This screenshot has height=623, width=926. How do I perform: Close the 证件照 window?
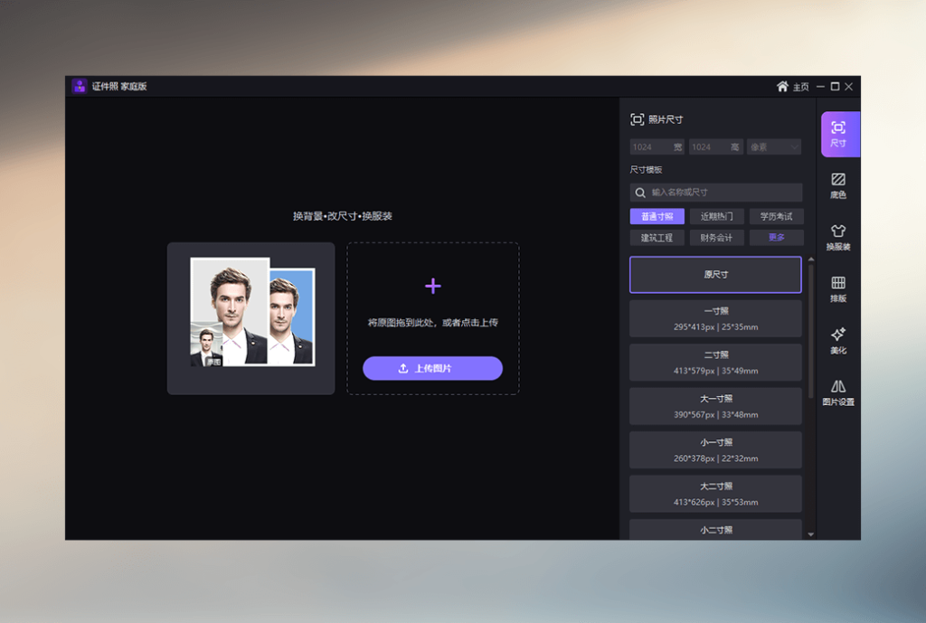848,87
